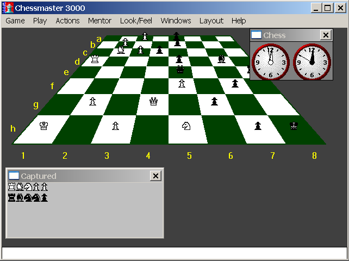Close the Chess clock window

326,35
